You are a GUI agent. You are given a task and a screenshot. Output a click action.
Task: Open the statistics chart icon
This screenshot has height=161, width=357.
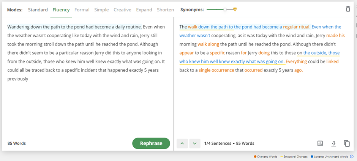coord(320,143)
